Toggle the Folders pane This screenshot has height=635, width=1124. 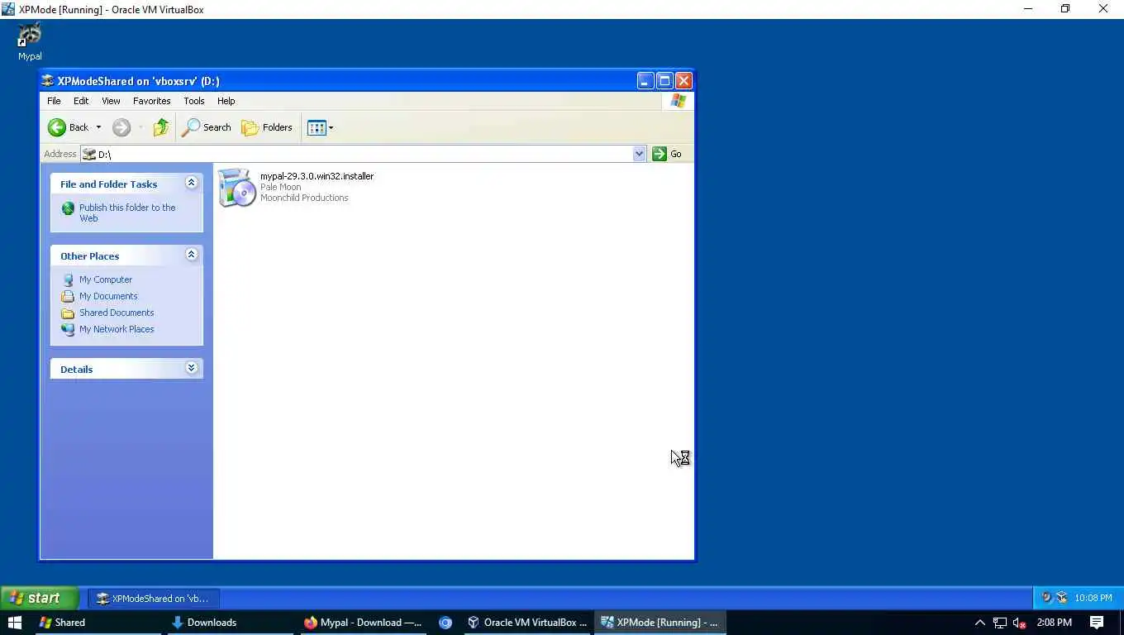tap(267, 127)
